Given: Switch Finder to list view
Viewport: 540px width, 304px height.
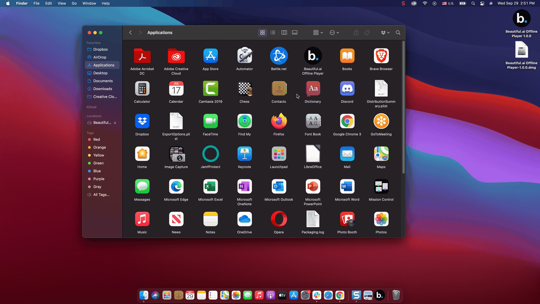Looking at the screenshot, I should coord(273,33).
